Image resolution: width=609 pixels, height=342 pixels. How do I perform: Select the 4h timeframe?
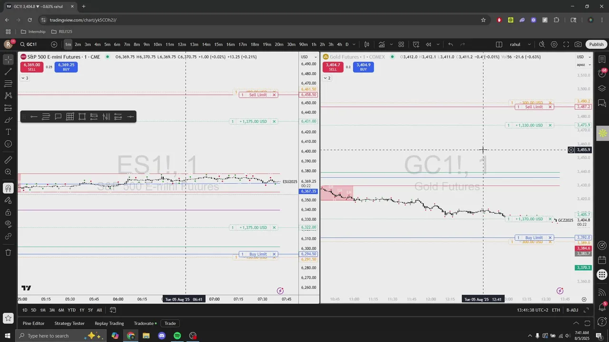click(x=339, y=44)
